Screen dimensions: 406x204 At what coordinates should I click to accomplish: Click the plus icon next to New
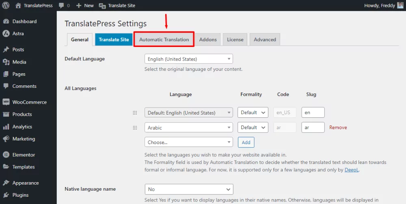click(x=79, y=5)
